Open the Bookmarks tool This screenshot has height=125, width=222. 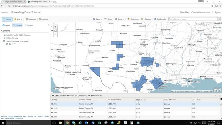(x=160, y=19)
